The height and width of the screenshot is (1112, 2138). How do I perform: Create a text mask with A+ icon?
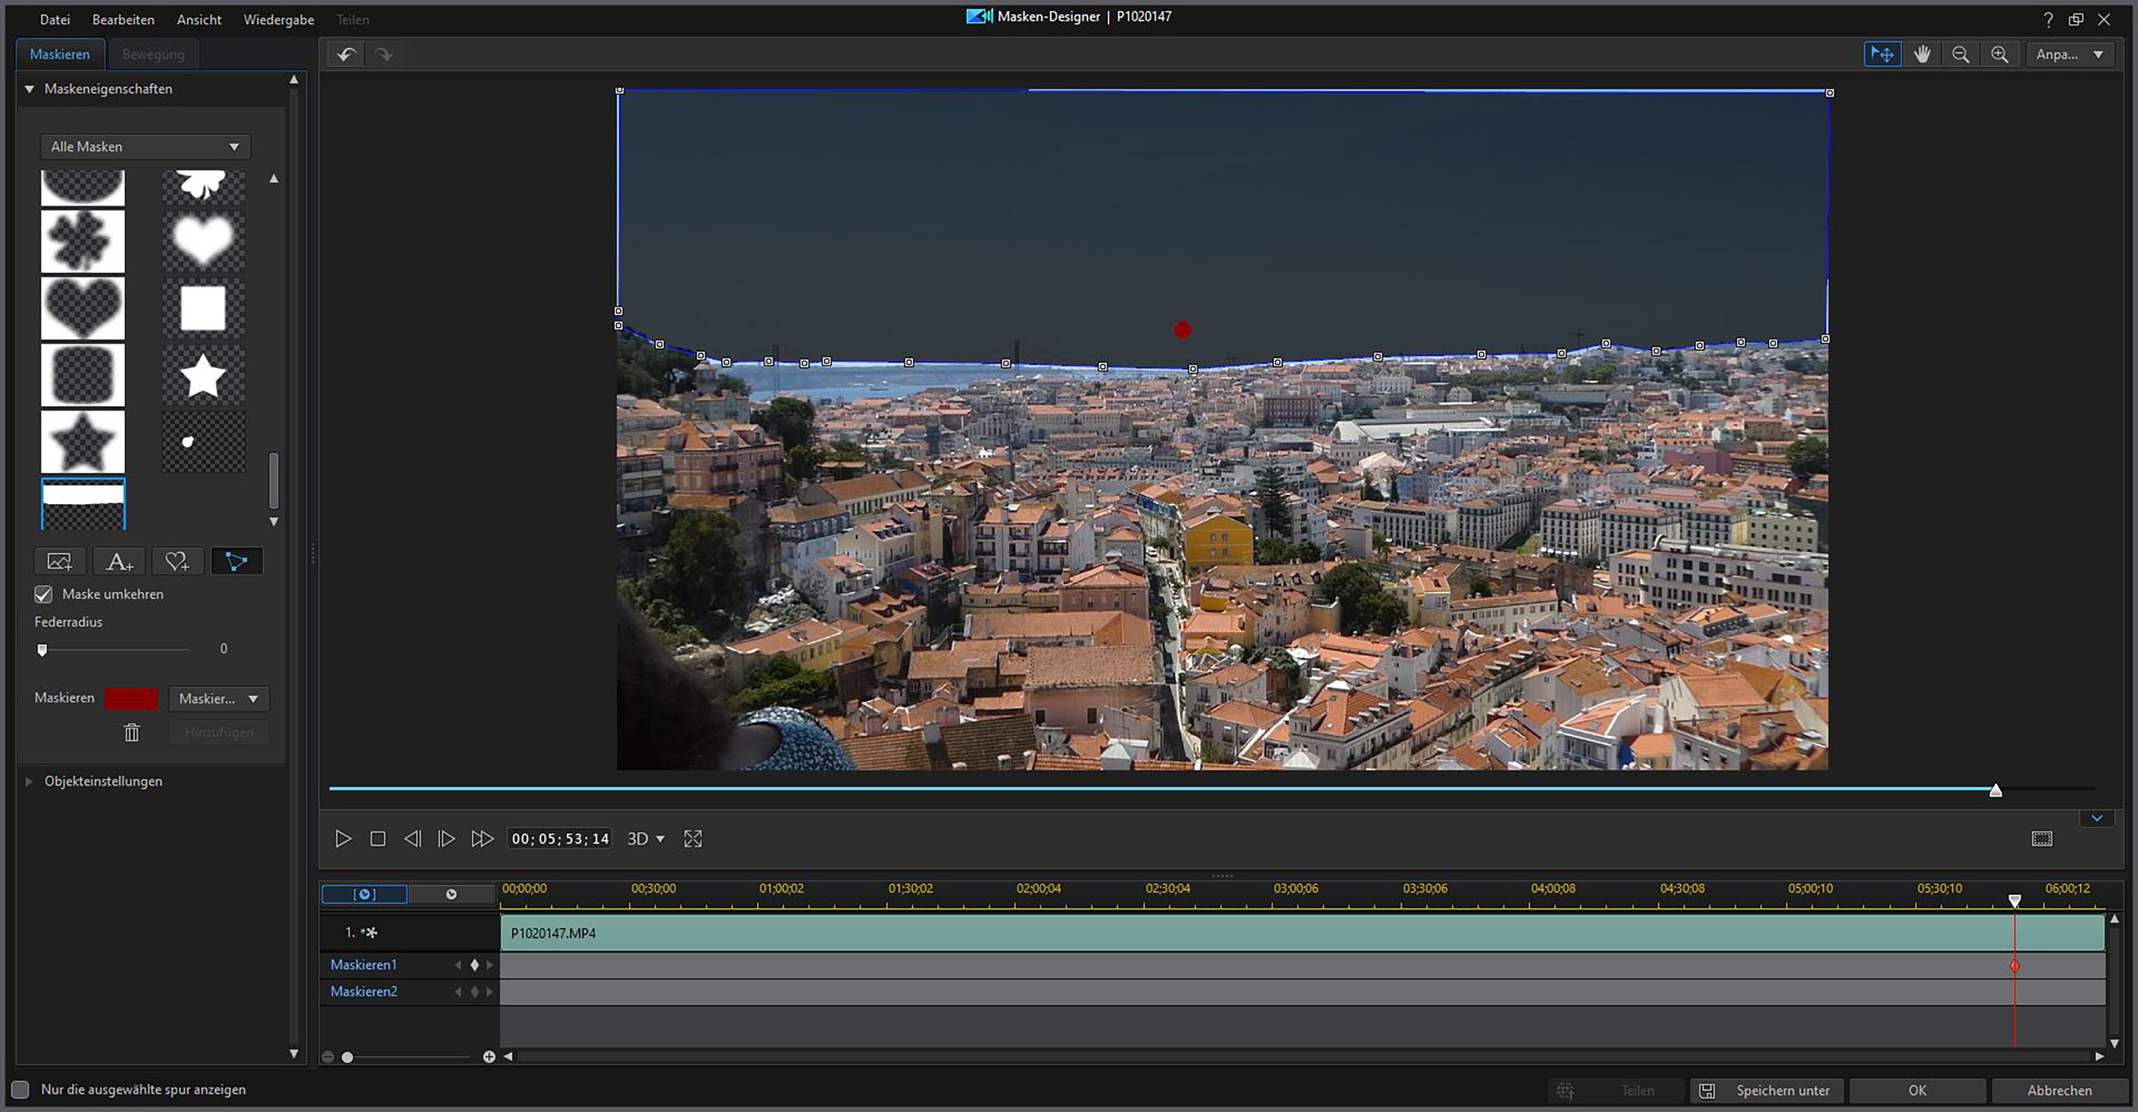click(119, 562)
